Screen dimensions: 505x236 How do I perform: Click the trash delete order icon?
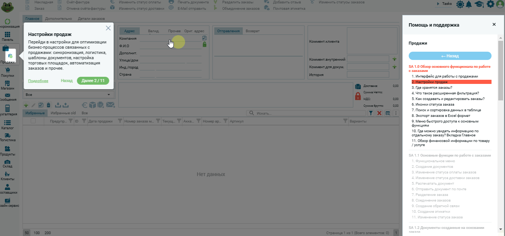pyautogui.click(x=48, y=105)
